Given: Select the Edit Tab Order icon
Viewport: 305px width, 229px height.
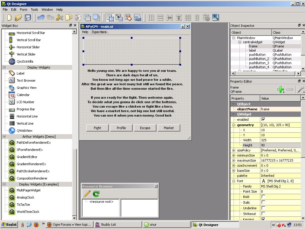Looking at the screenshot, I should tap(138, 18).
